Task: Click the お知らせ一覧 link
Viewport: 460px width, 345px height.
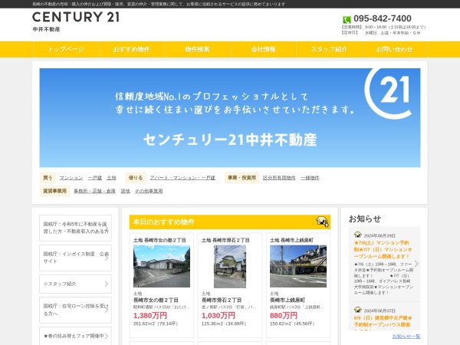Action: click(406, 337)
